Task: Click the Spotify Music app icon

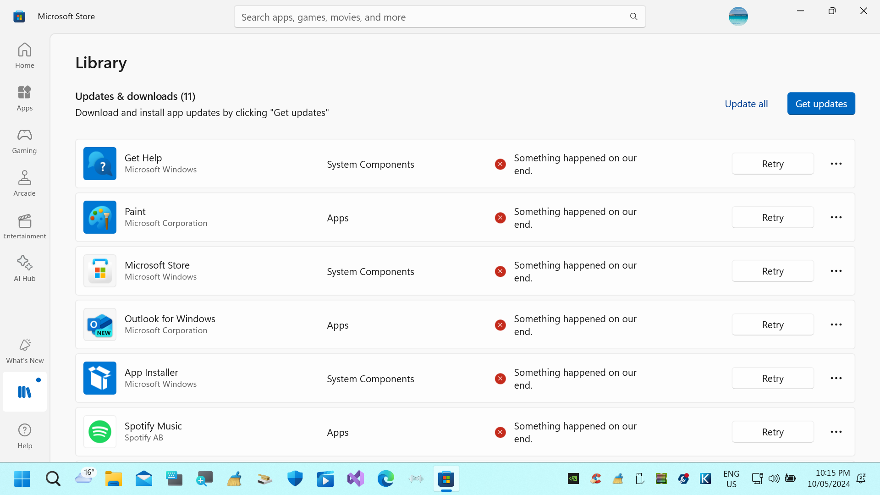Action: pos(100,432)
